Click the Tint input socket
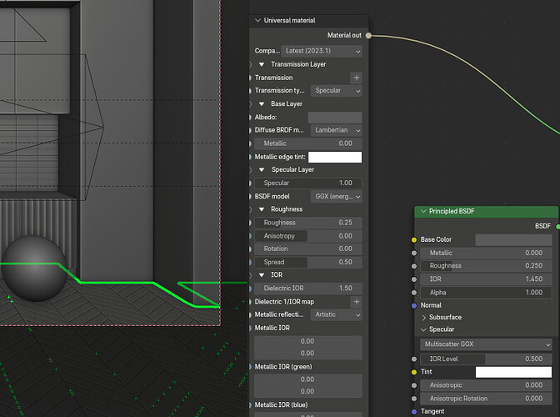Image resolution: width=560 pixels, height=417 pixels. tap(414, 372)
